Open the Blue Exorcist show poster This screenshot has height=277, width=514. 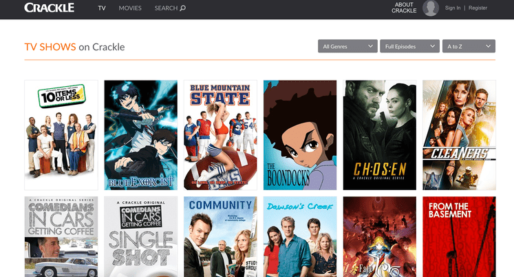(x=141, y=135)
